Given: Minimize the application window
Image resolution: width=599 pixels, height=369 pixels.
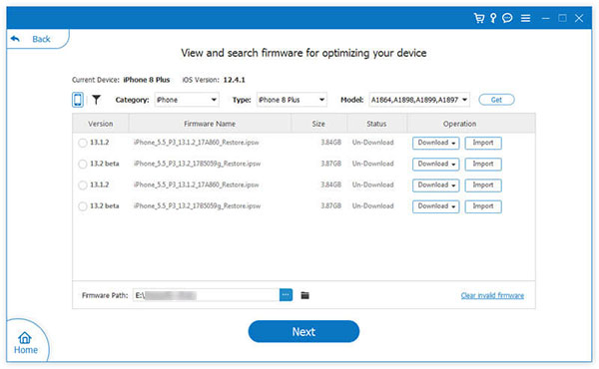Looking at the screenshot, I should coord(545,18).
